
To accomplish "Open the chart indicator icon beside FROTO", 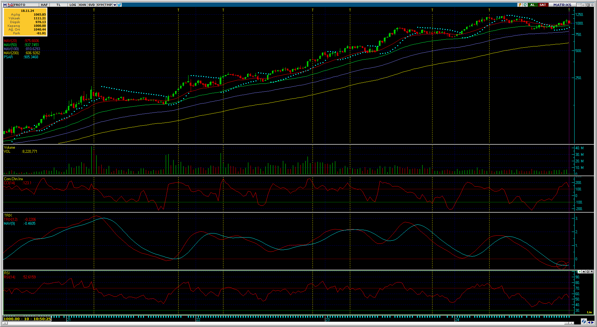I will 11,5.
